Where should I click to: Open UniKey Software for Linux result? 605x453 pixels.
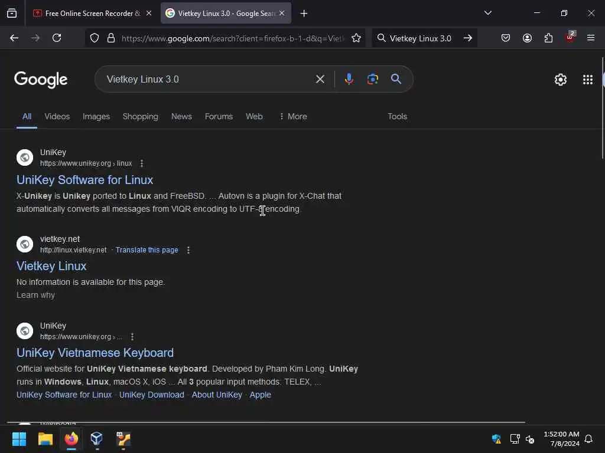[x=85, y=180]
